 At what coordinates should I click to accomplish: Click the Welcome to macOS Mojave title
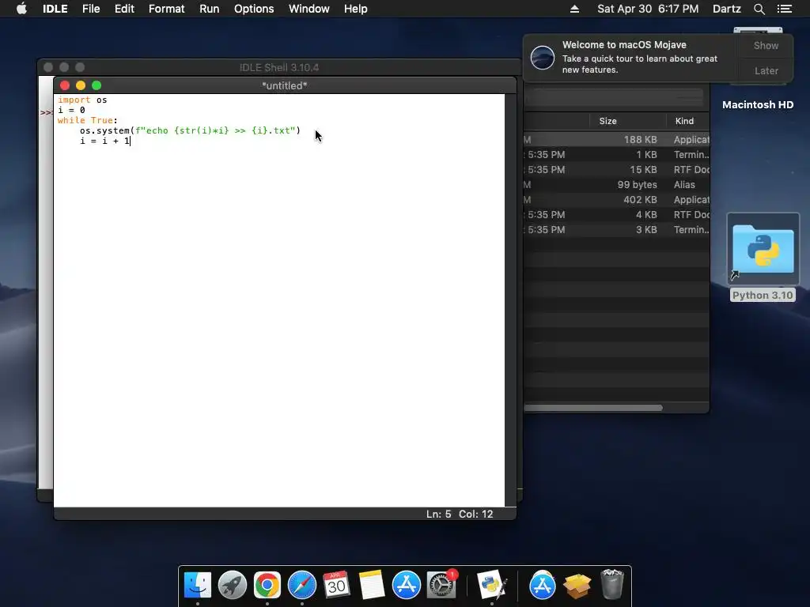tap(624, 45)
